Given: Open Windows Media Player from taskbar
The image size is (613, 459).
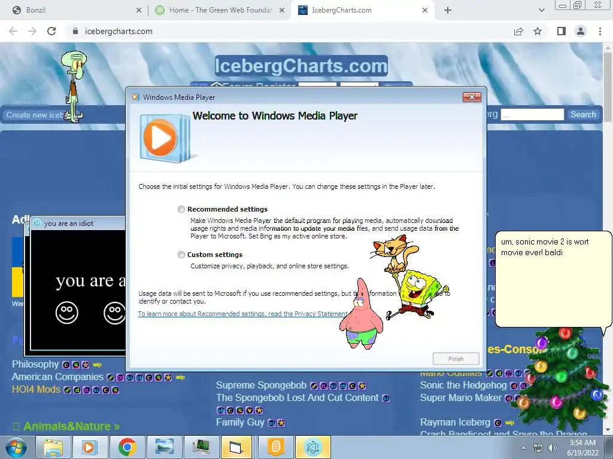Looking at the screenshot, I should point(89,447).
